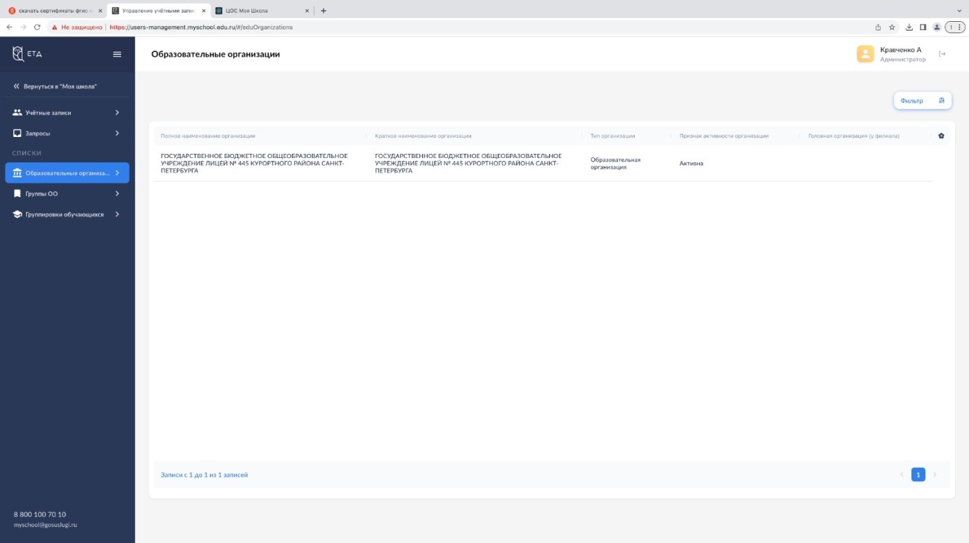The image size is (969, 543).
Task: Click the share icon in the address bar
Action: [x=878, y=27]
